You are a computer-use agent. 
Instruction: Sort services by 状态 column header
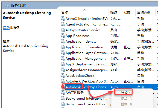point(127,12)
